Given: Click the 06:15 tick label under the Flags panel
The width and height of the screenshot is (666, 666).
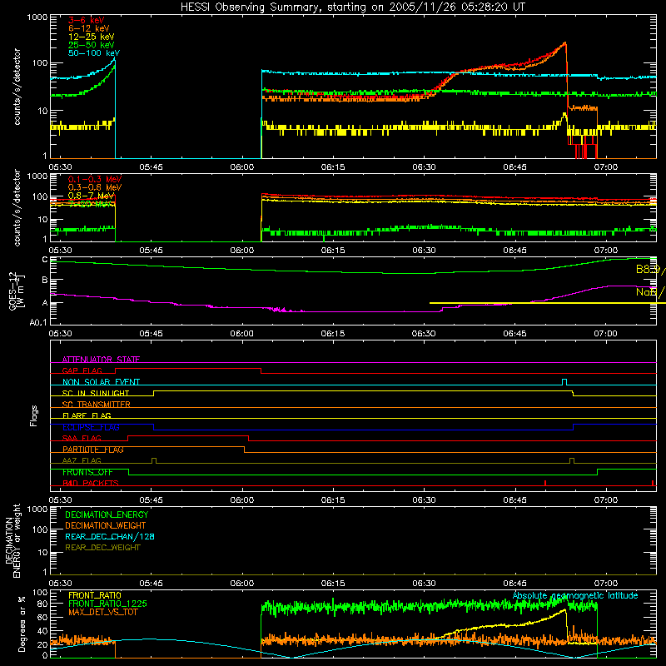Looking at the screenshot, I should click(333, 500).
